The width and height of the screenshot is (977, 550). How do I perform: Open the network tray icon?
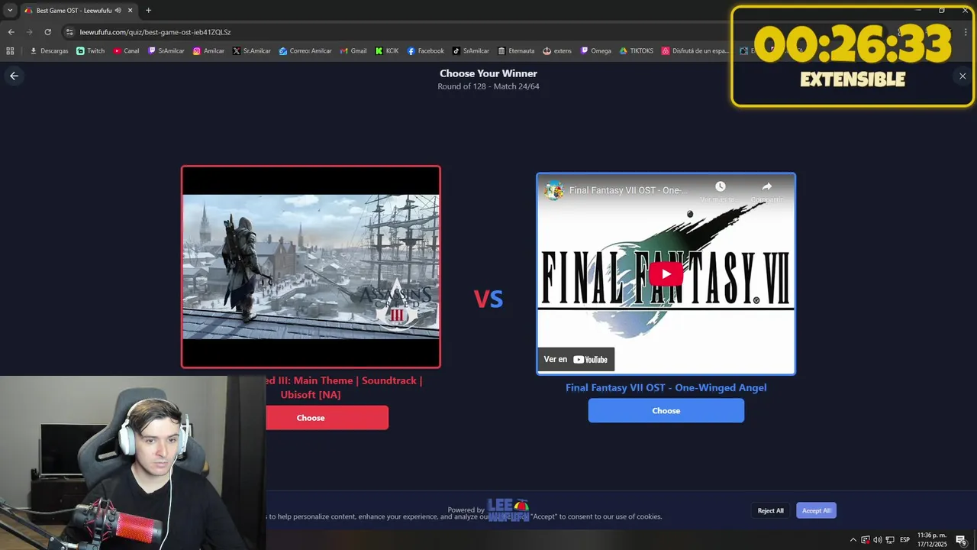(x=890, y=540)
